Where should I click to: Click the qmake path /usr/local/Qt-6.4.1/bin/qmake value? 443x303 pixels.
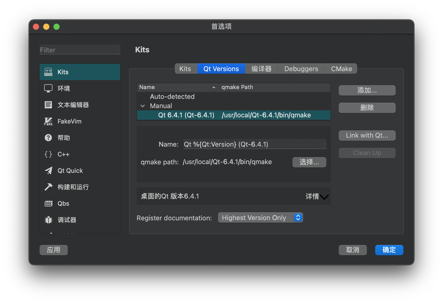[x=227, y=162]
